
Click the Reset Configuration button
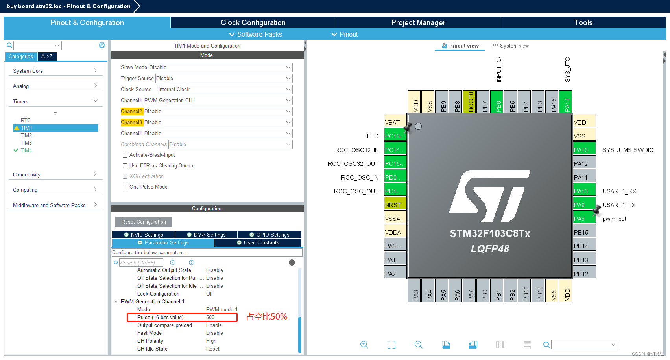pyautogui.click(x=143, y=222)
